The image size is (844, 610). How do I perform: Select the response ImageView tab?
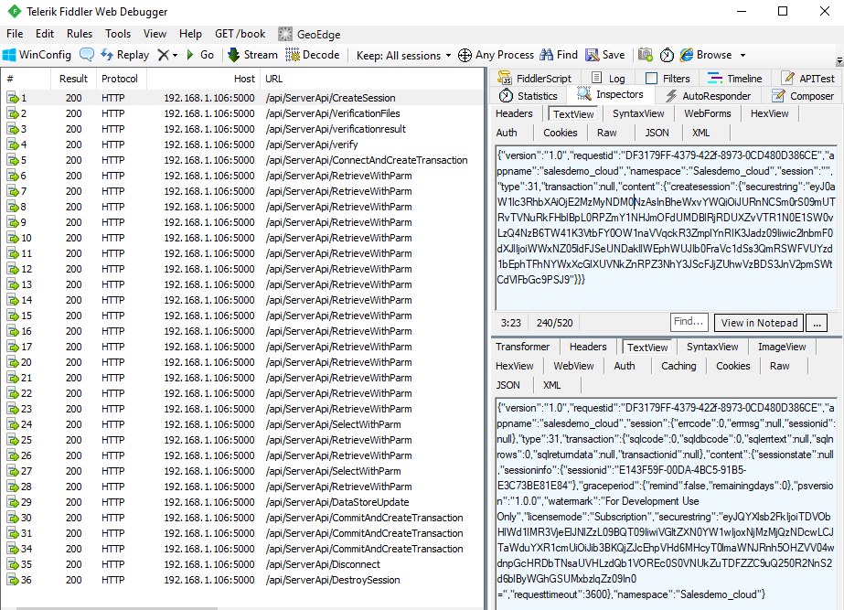tap(782, 347)
